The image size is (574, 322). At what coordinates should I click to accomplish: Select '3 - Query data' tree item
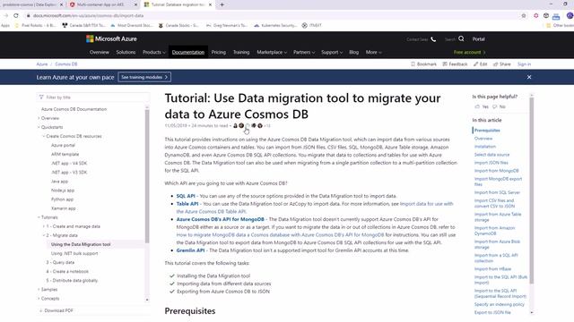coord(60,262)
